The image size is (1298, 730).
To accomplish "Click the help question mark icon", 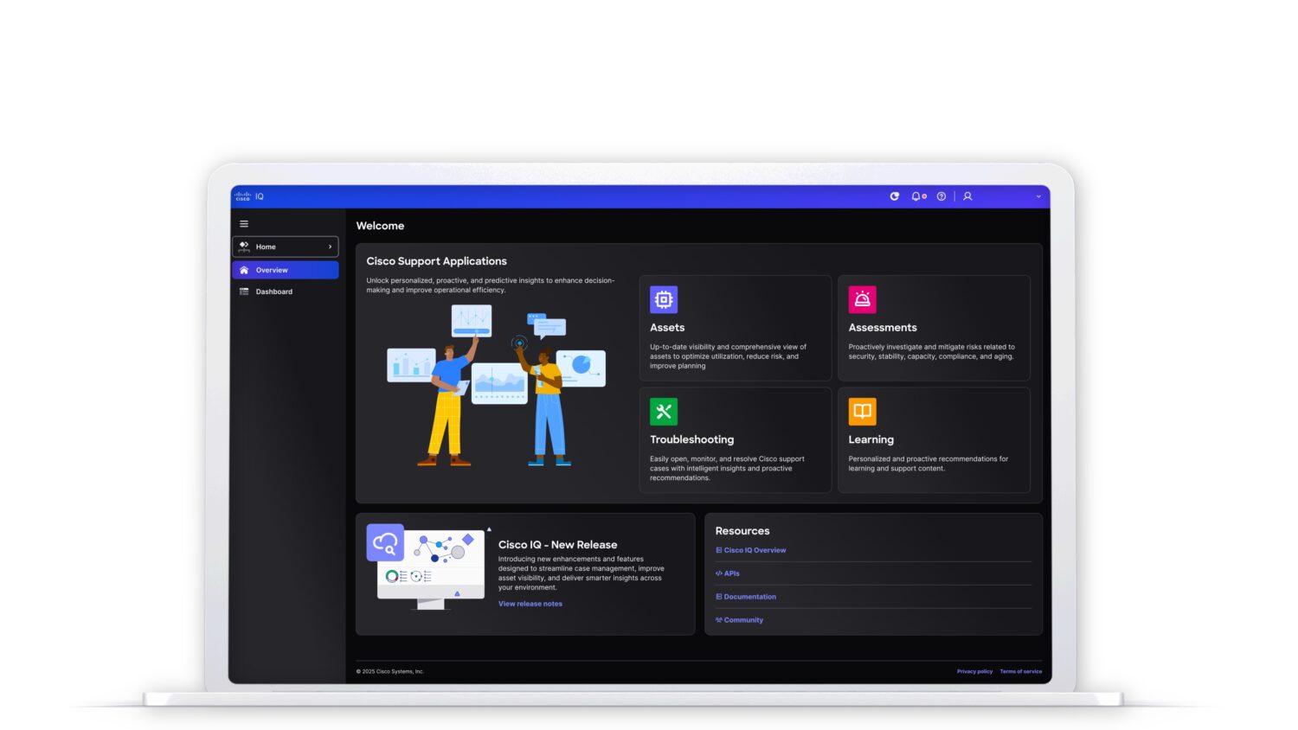I will 941,196.
